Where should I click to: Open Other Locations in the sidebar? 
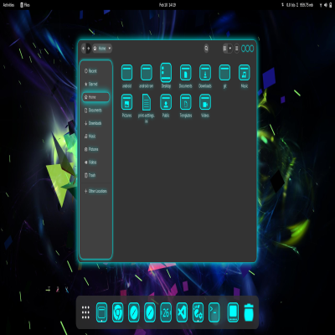(x=95, y=191)
